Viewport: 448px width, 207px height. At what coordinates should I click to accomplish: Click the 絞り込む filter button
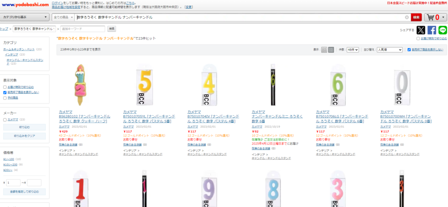[x=24, y=127]
